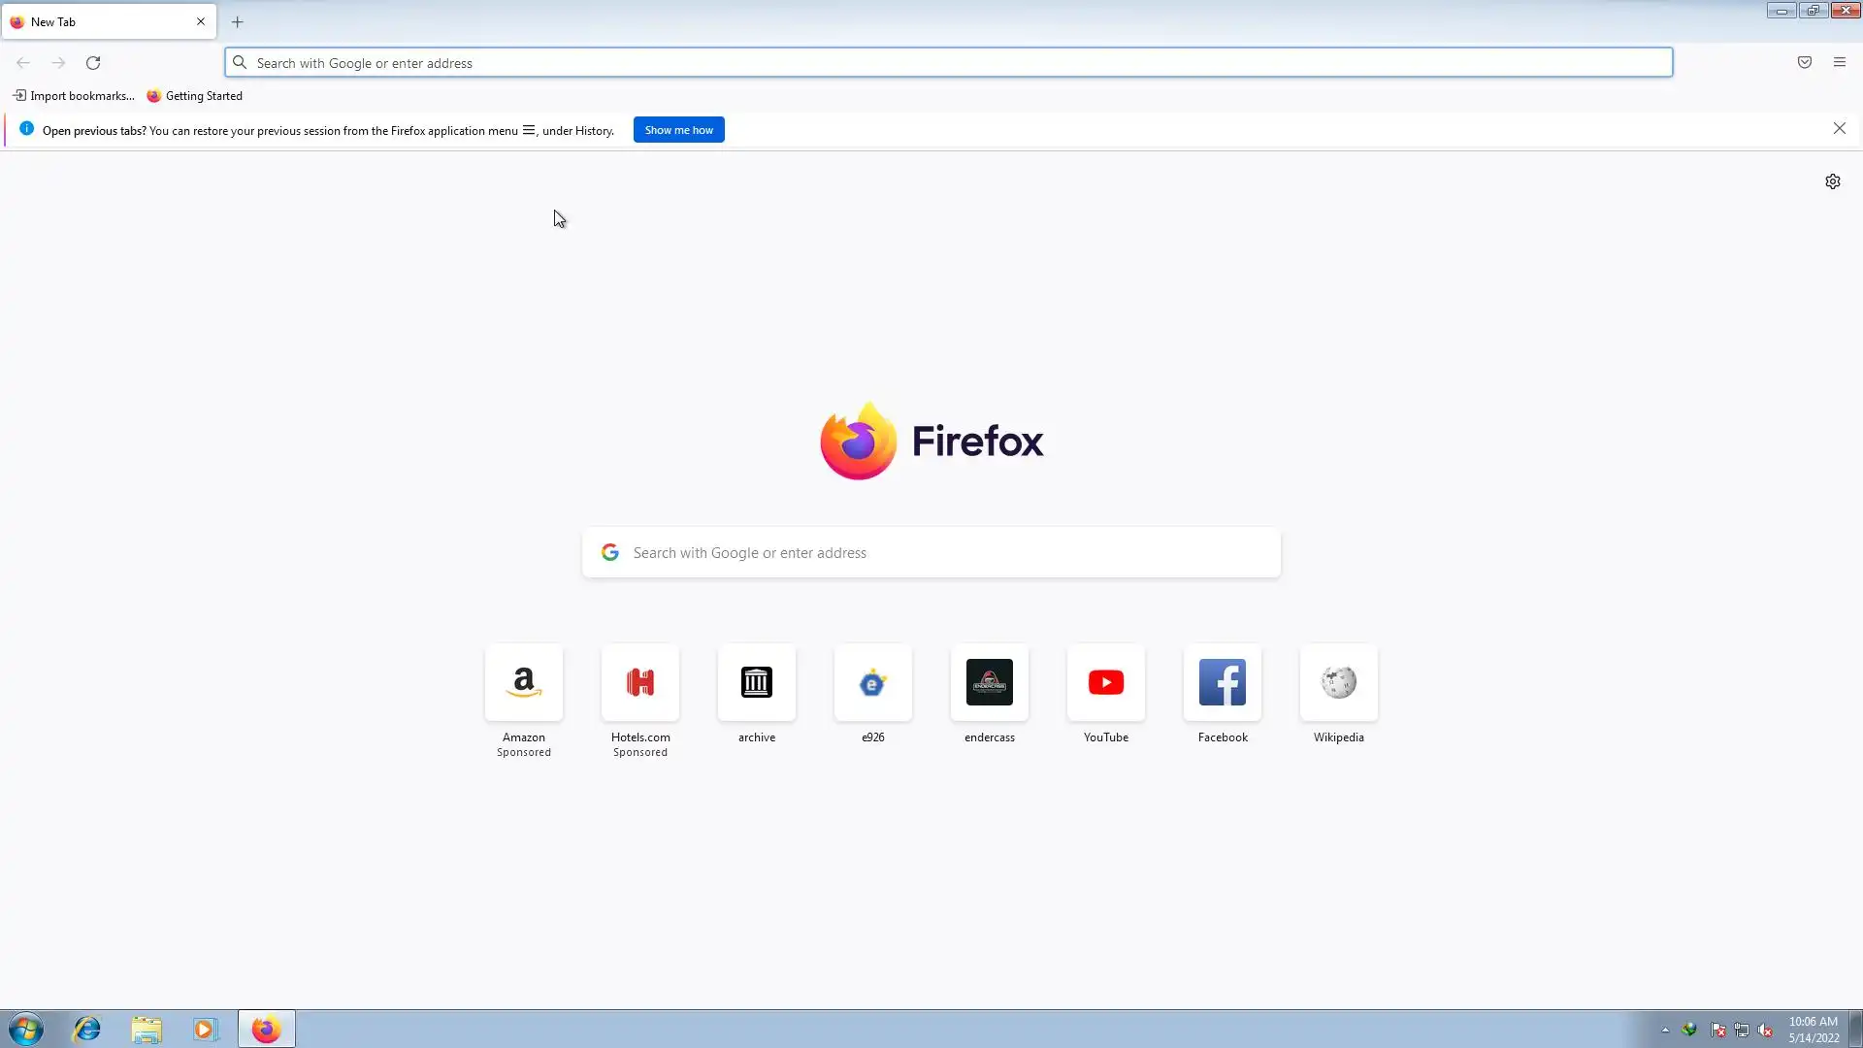Open the endercass shortcut tile
Image resolution: width=1863 pixels, height=1048 pixels.
989,683
